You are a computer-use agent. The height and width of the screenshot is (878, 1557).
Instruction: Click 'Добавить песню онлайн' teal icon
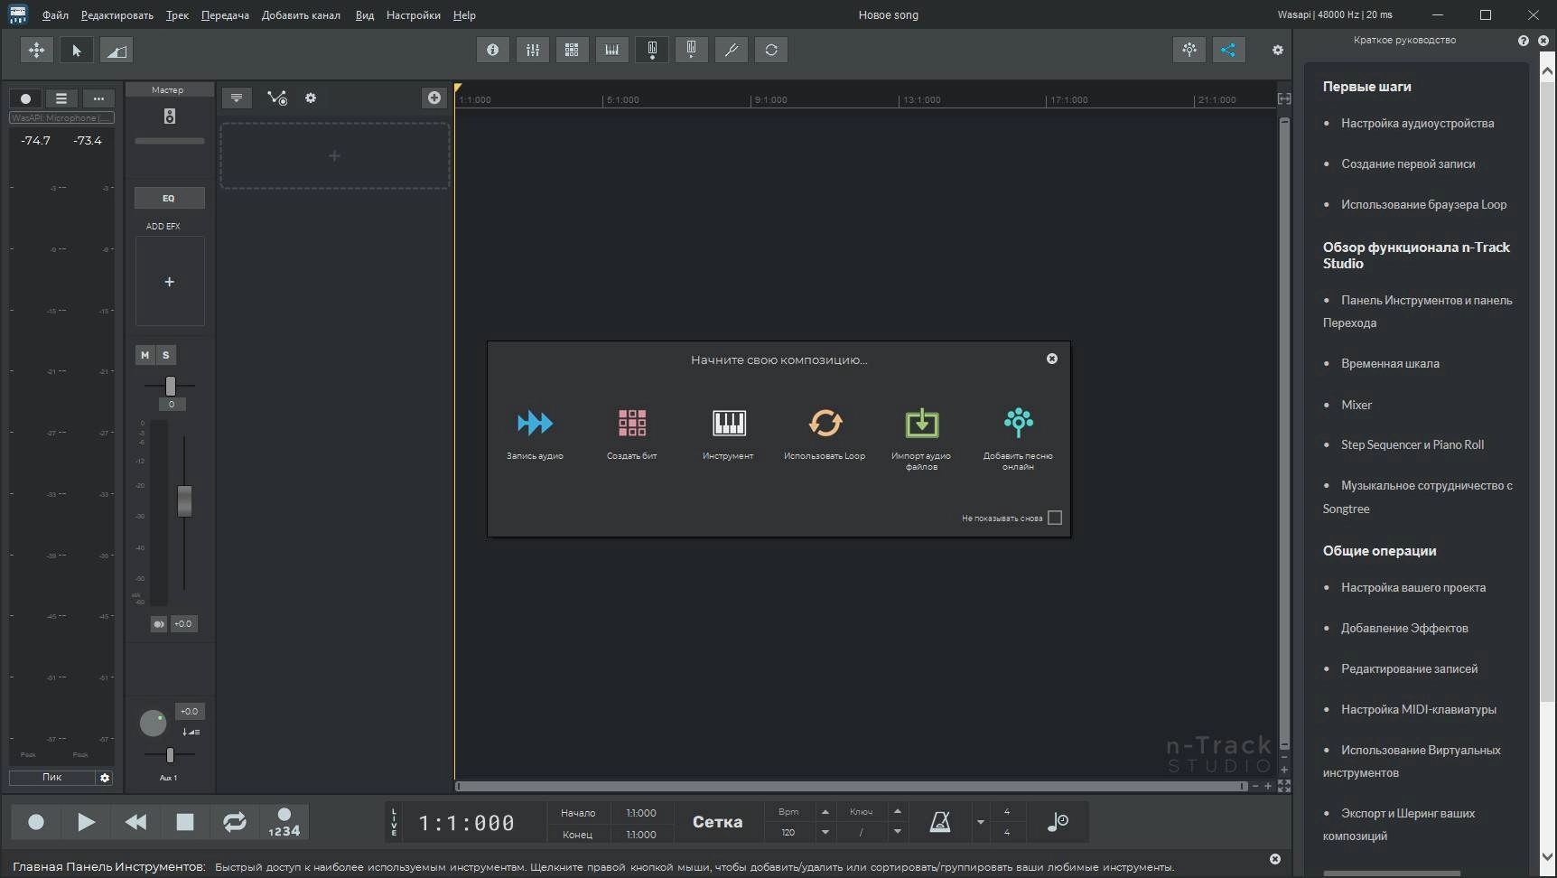click(x=1019, y=422)
